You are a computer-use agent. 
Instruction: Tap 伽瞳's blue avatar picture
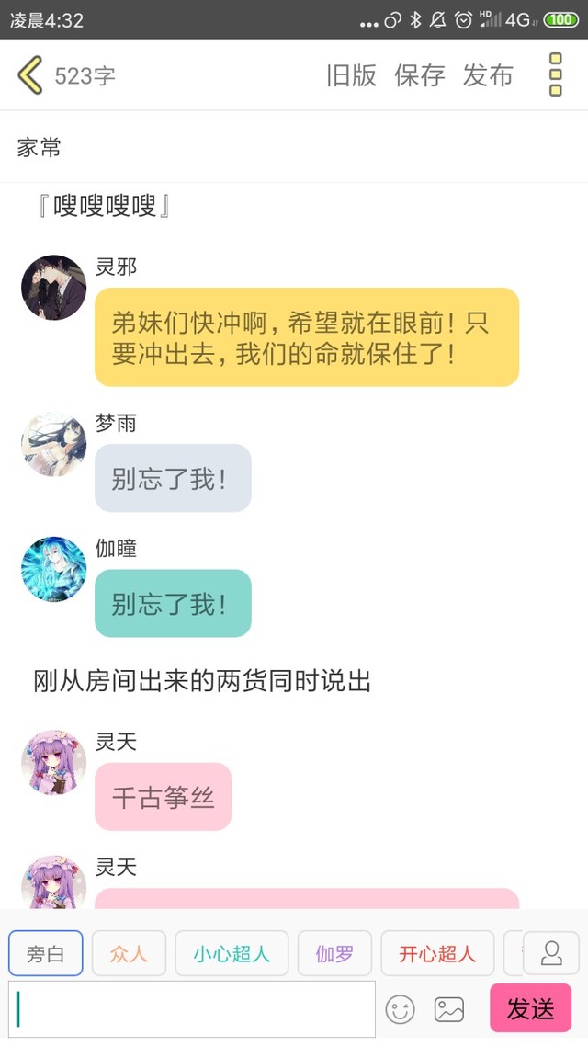coord(54,569)
